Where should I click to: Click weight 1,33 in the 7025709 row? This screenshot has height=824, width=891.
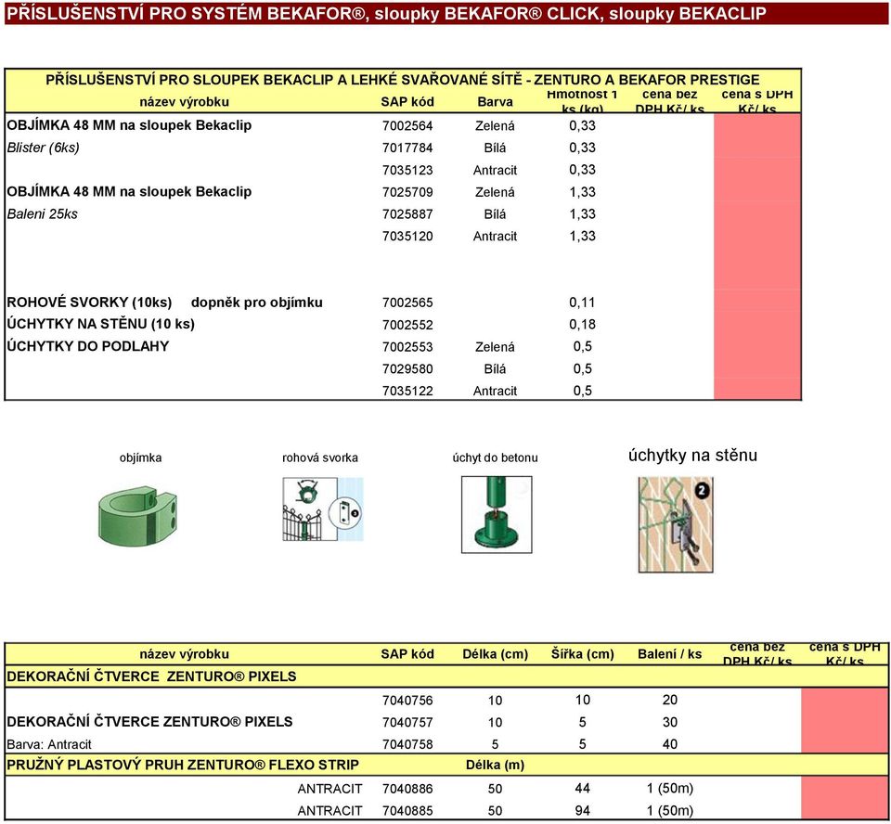click(x=583, y=192)
